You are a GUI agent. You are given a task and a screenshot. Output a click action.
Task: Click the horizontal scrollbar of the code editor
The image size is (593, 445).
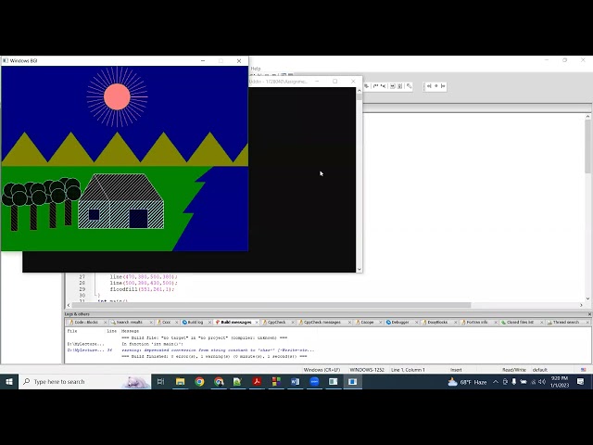pyautogui.click(x=271, y=305)
